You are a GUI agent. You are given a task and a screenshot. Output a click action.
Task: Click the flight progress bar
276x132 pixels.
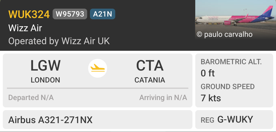tap(98, 88)
